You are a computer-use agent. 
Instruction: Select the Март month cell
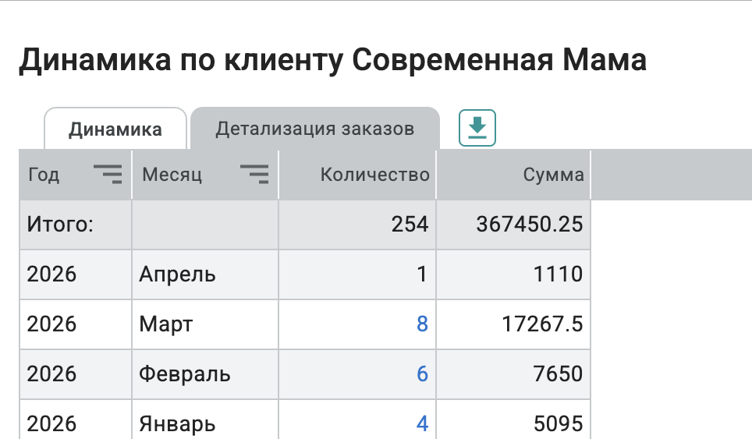[x=165, y=324]
